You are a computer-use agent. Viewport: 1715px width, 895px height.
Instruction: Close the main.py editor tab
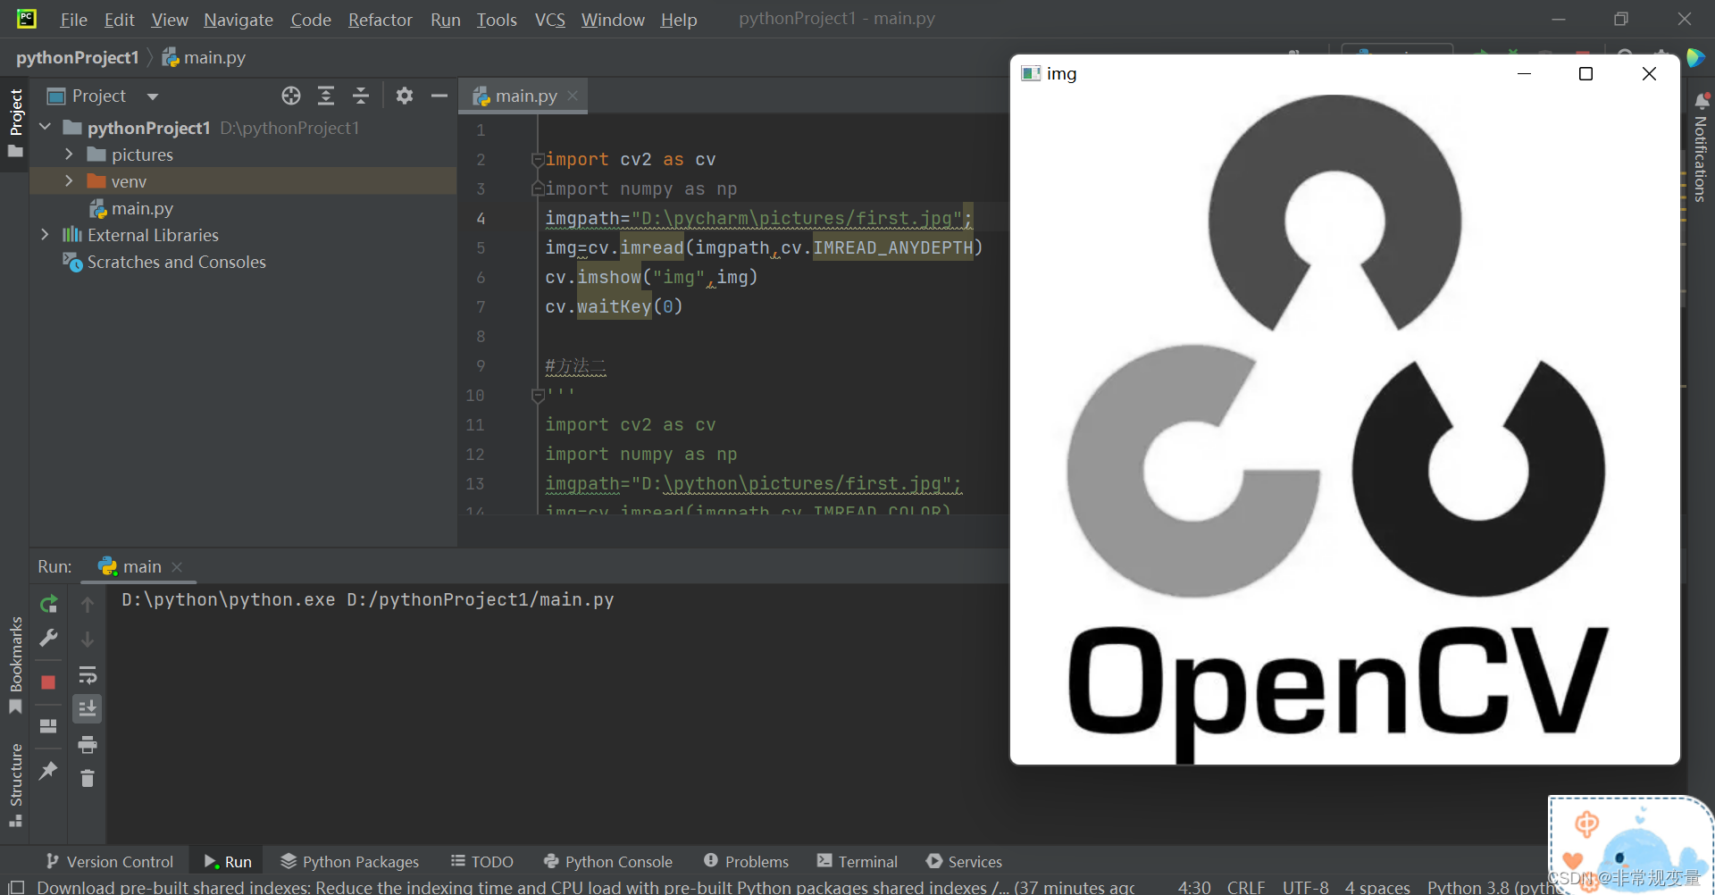pyautogui.click(x=573, y=96)
